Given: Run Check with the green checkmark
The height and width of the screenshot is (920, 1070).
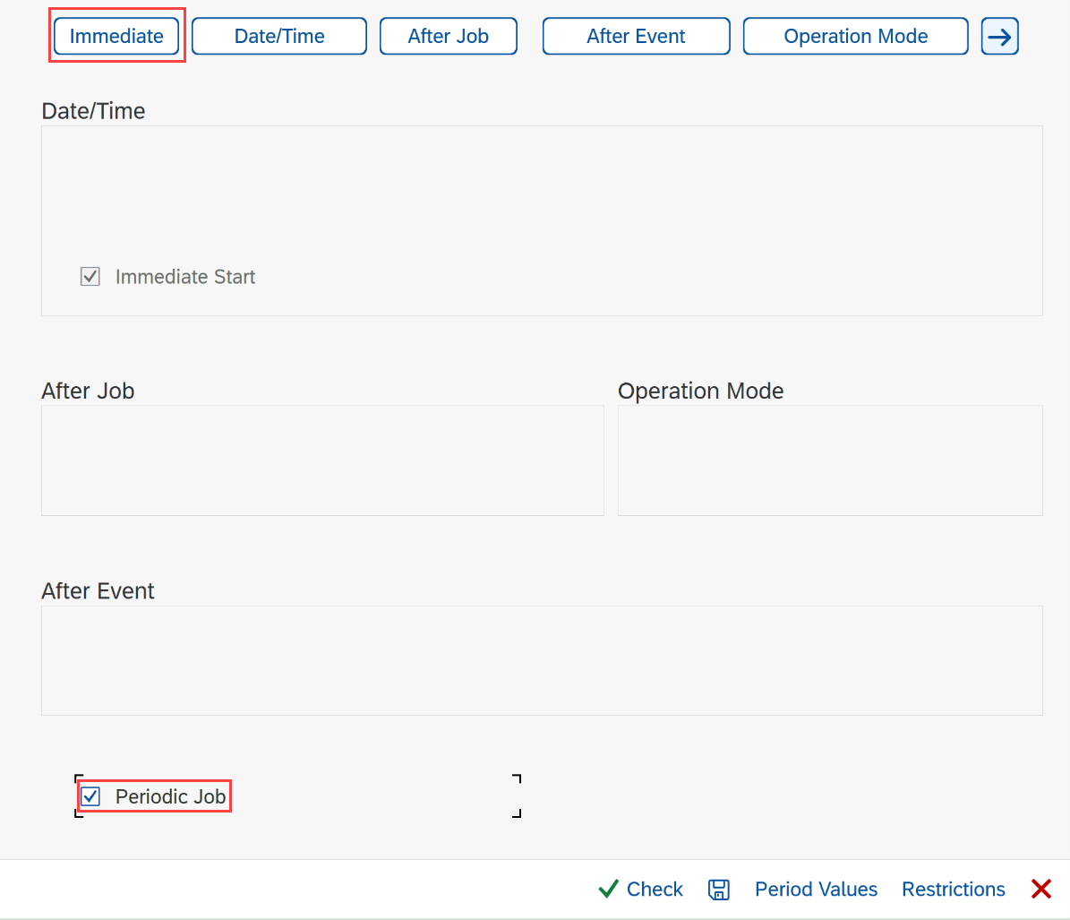Looking at the screenshot, I should click(x=640, y=890).
